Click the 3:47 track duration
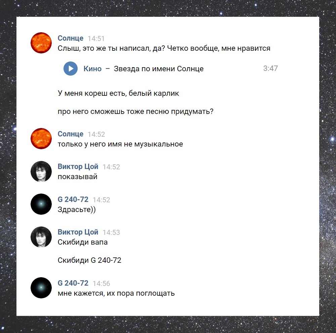Image resolution: width=336 pixels, height=333 pixels. [270, 68]
